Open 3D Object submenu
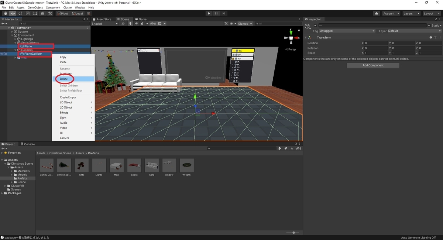 click(73, 102)
